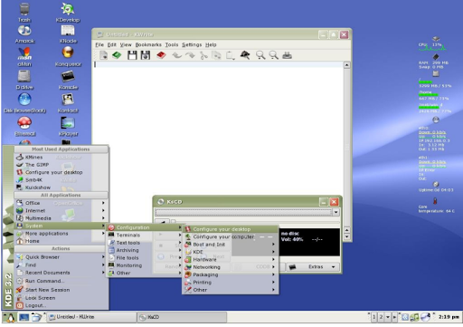Open the File menu in KWrite
The height and width of the screenshot is (327, 463).
pos(99,44)
